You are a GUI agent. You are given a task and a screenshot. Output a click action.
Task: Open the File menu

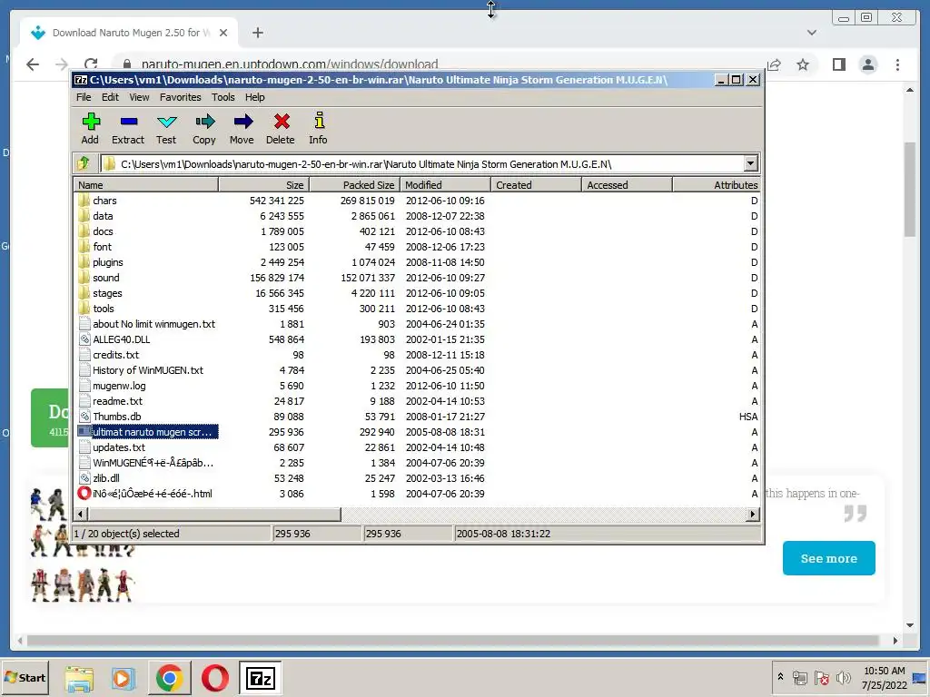tap(84, 97)
